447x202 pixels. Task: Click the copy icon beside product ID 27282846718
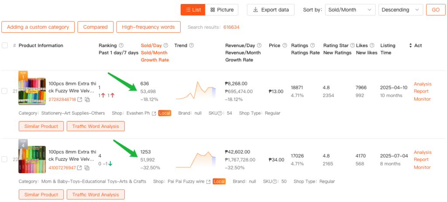click(x=87, y=100)
